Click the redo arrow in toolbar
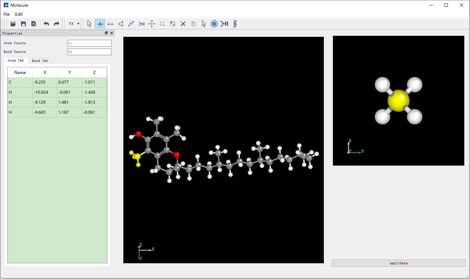This screenshot has width=470, height=279. coord(57,24)
